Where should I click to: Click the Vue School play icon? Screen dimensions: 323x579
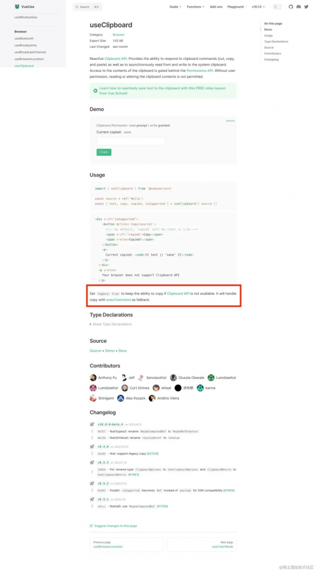coord(95,90)
